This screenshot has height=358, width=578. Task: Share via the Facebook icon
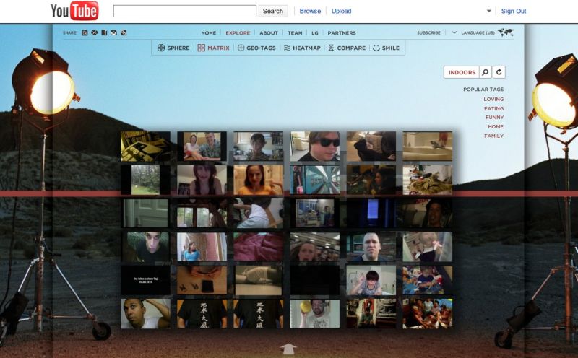tap(104, 32)
